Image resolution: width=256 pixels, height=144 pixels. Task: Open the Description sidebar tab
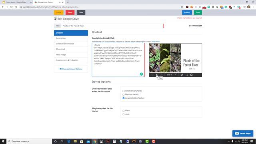coord(71,38)
